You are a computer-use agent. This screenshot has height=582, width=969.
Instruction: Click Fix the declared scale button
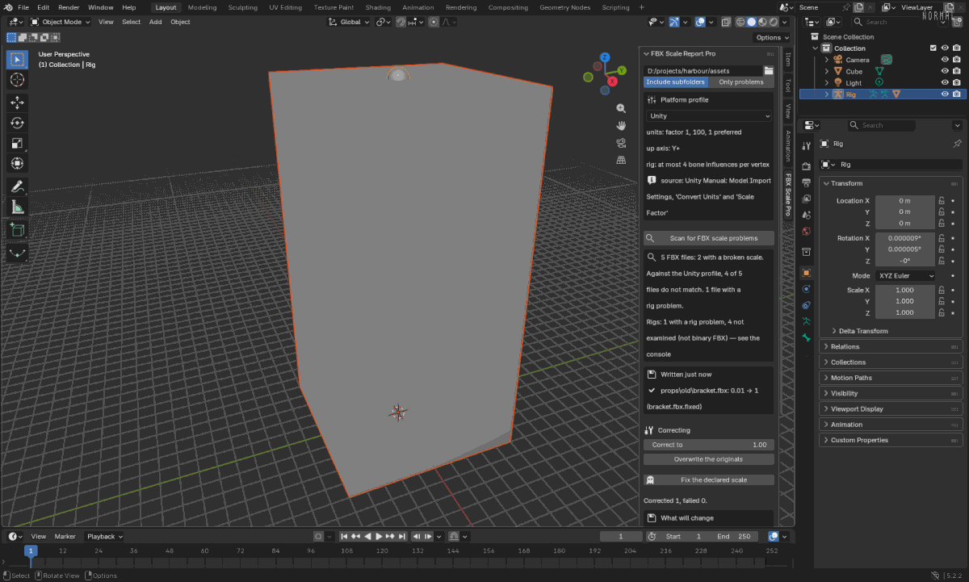(x=708, y=480)
